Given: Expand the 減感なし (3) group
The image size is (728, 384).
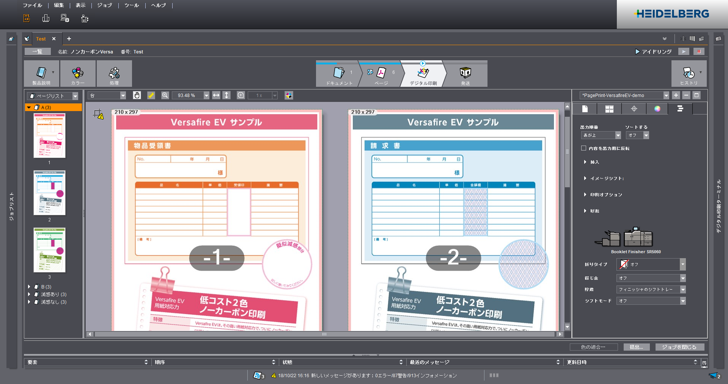Looking at the screenshot, I should point(29,302).
